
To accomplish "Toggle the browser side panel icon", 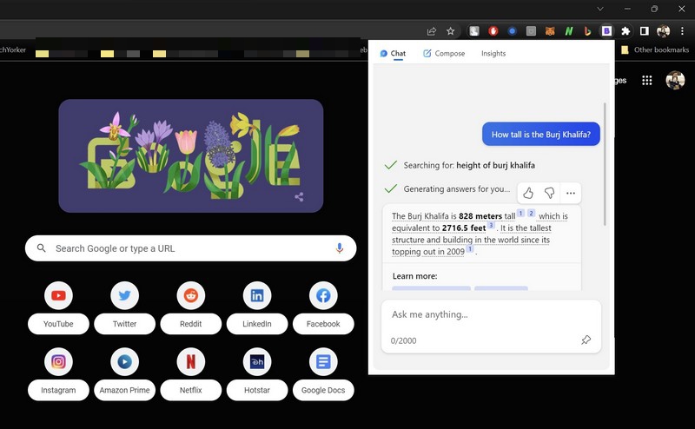I will (644, 31).
